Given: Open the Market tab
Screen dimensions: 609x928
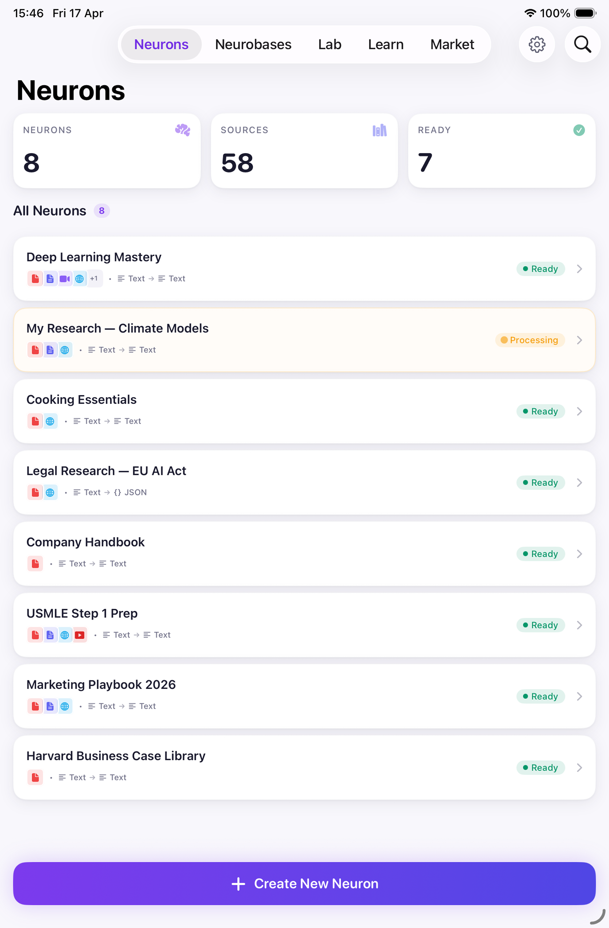Looking at the screenshot, I should (x=452, y=44).
